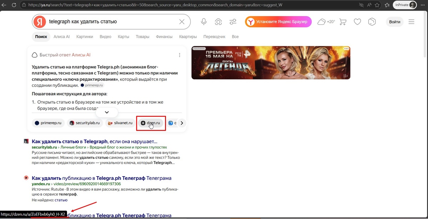Reload the page with refresh icon
Image resolution: width=428 pixels, height=219 pixels.
pyautogui.click(x=14, y=5)
